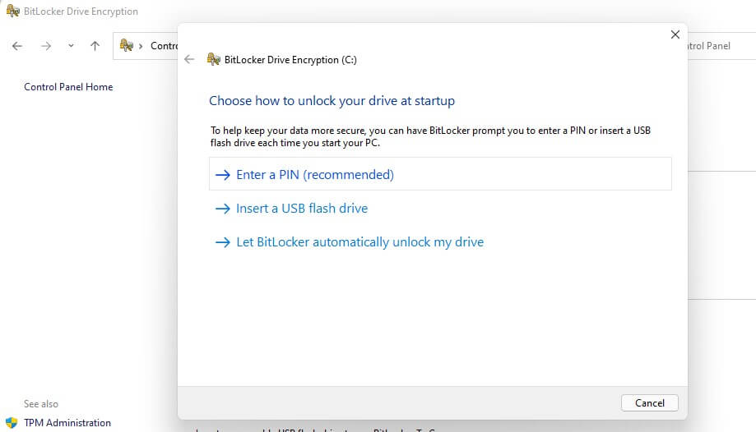Click the Control Panel forward navigation arrow
Viewport: 756px width, 432px height.
pos(46,46)
